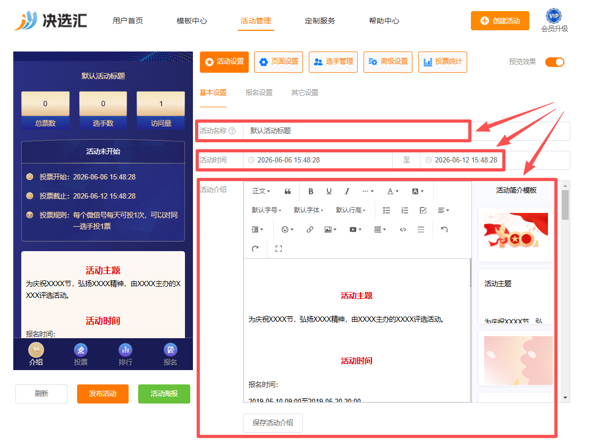616x446 pixels.
Task: Open 默认字号 font size dropdown
Action: [x=266, y=210]
